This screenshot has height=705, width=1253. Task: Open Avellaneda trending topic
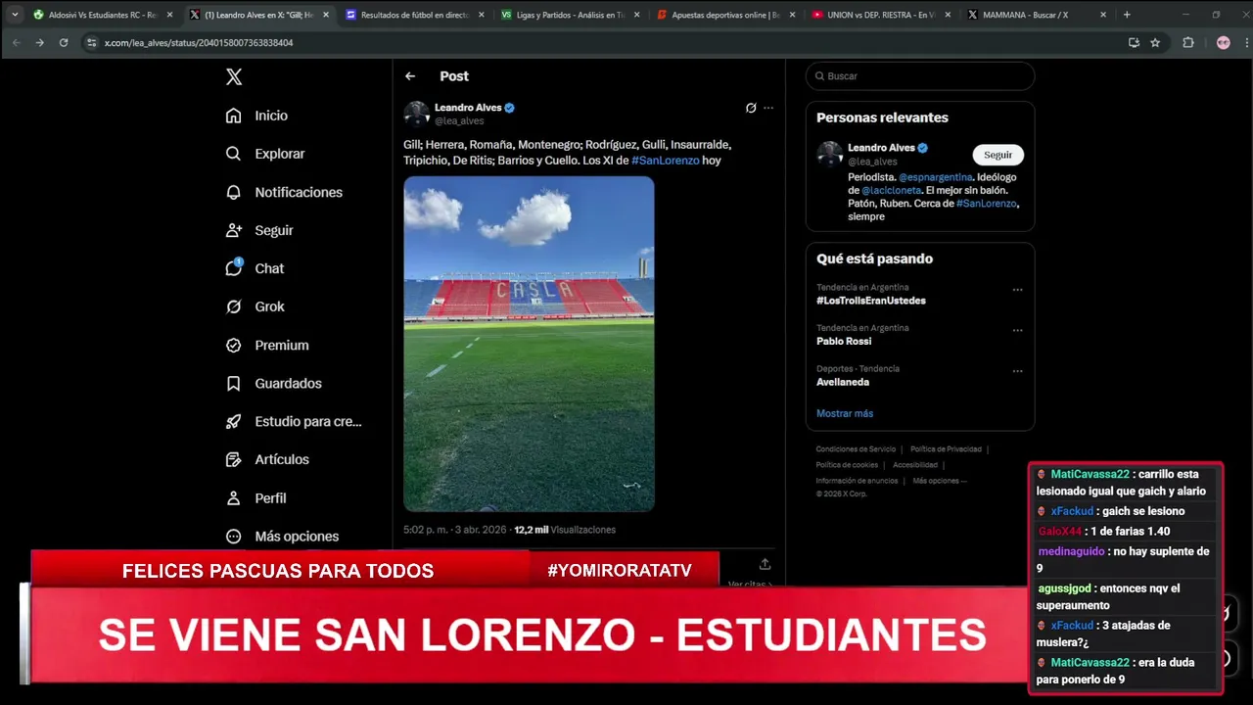tap(843, 382)
